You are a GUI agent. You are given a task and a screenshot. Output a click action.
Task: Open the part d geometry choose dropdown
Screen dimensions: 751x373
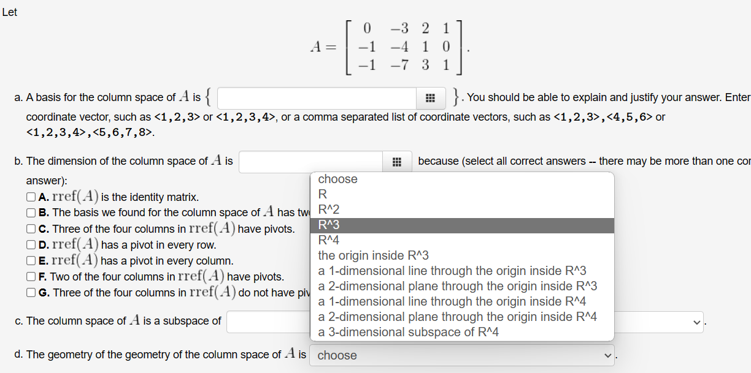pyautogui.click(x=461, y=355)
